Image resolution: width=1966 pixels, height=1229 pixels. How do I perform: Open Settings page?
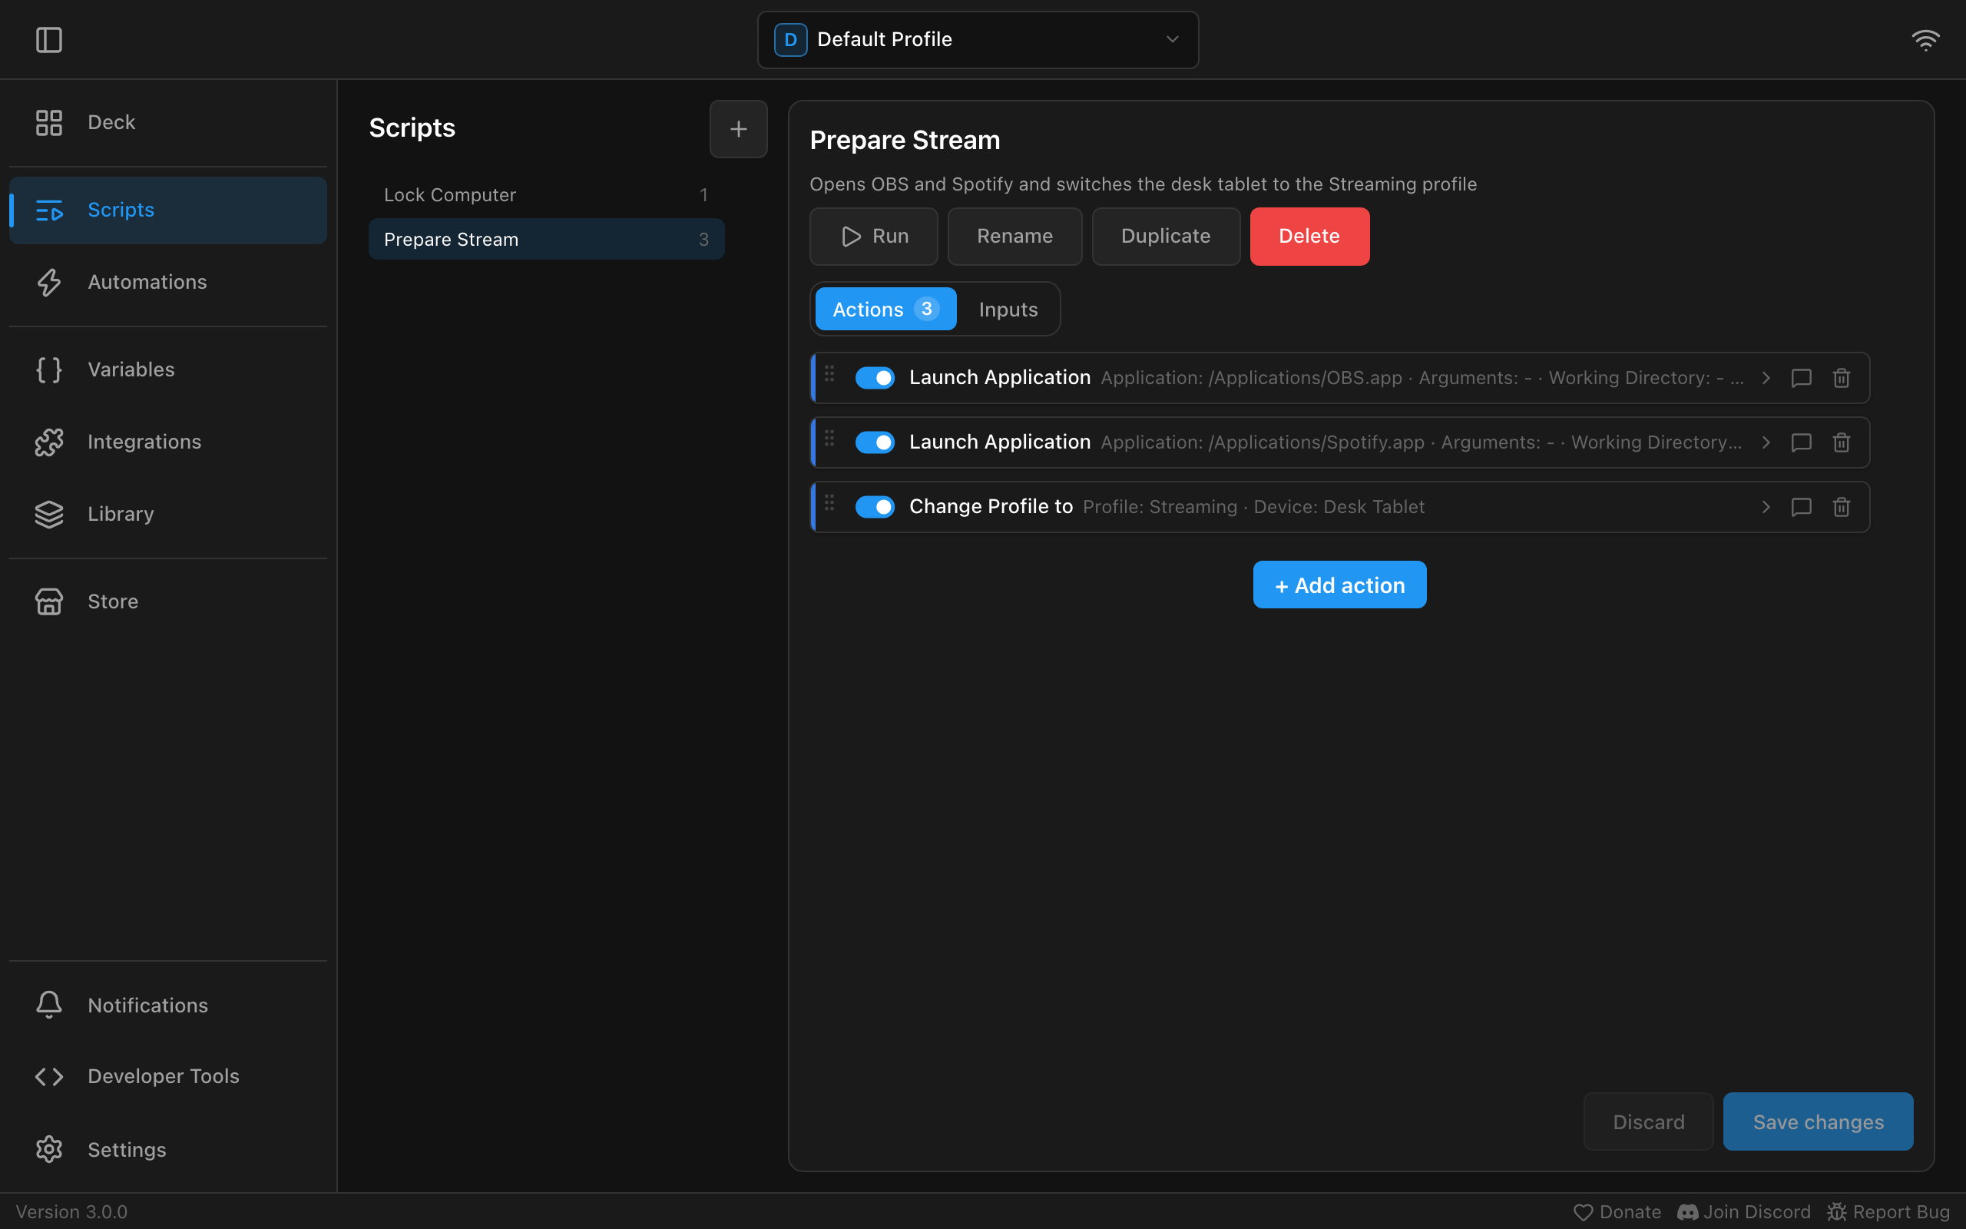(168, 1149)
